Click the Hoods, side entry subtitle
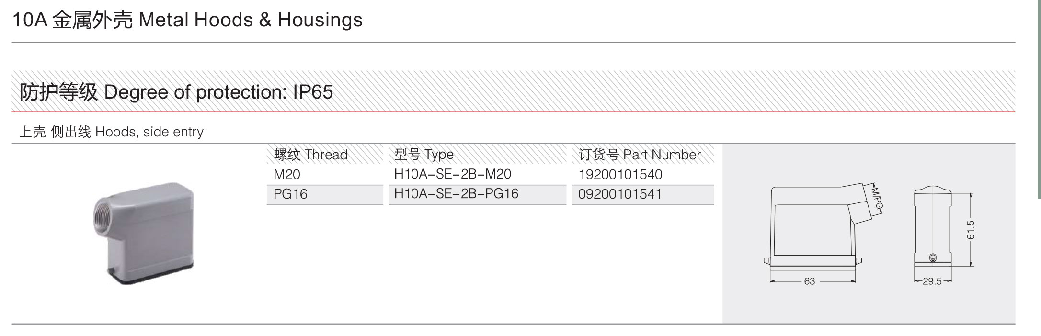Screen dimensions: 1041x336 (111, 132)
